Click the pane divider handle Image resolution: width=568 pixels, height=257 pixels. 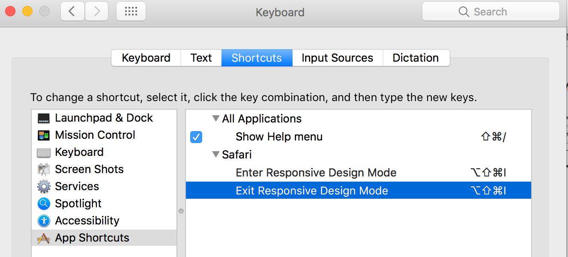click(181, 211)
